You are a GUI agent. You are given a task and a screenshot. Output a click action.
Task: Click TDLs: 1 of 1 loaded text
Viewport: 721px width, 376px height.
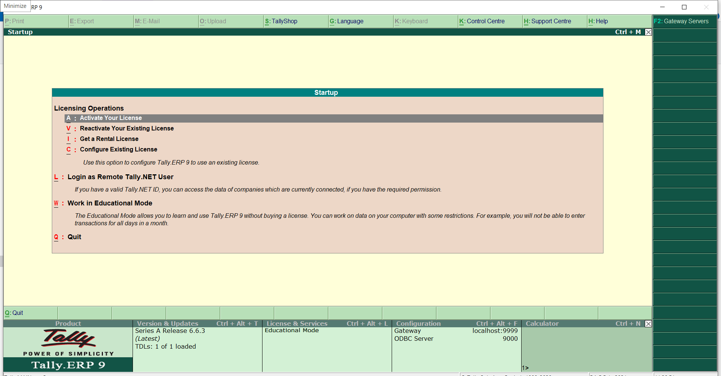tap(166, 347)
